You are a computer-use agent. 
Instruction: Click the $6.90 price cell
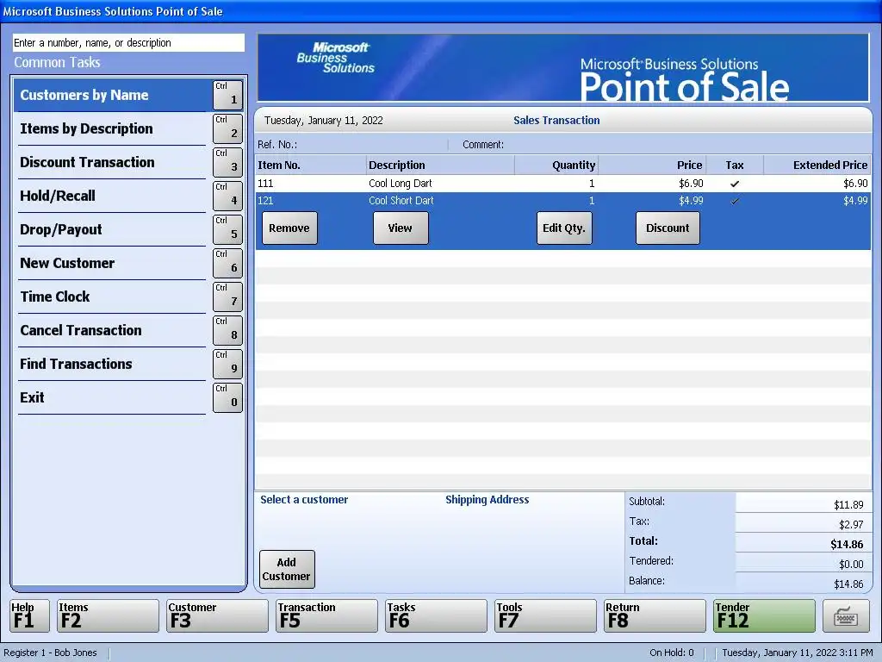tap(691, 184)
